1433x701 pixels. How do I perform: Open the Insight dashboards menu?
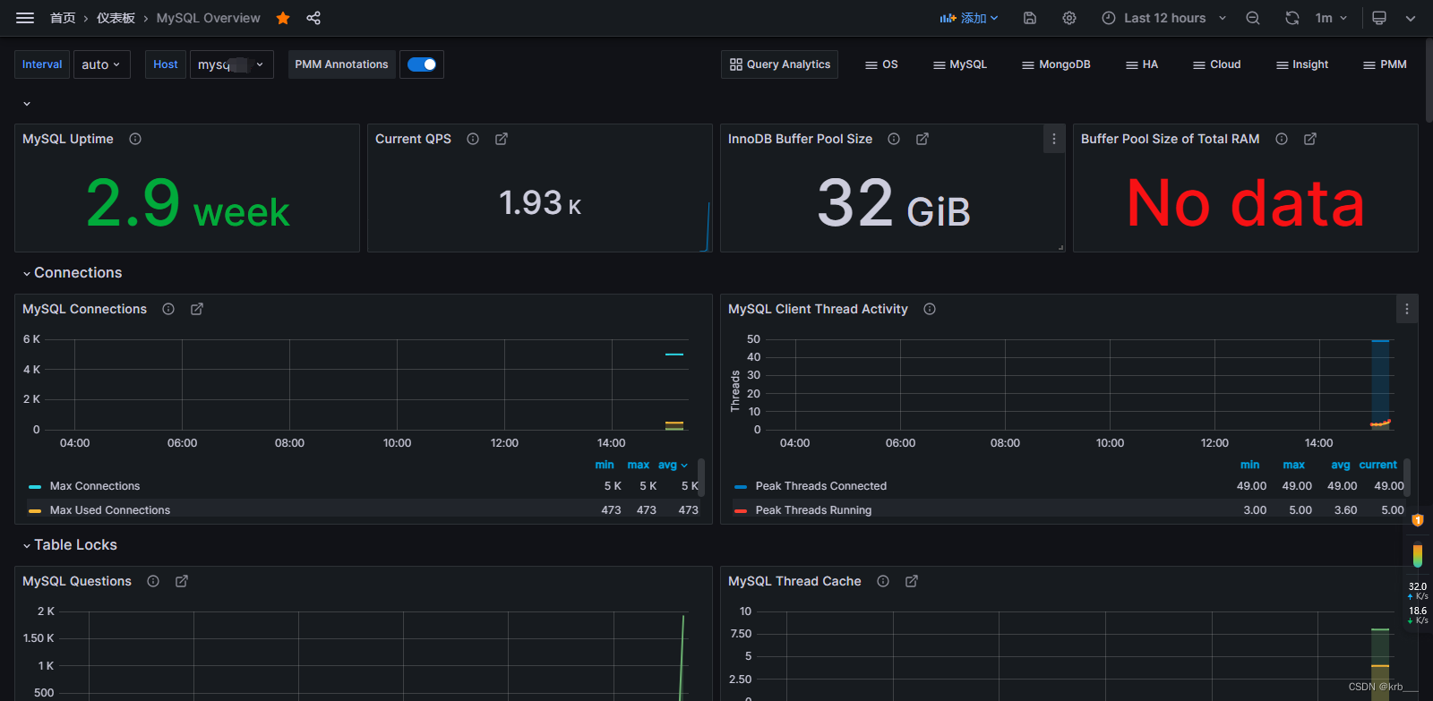tap(1302, 64)
